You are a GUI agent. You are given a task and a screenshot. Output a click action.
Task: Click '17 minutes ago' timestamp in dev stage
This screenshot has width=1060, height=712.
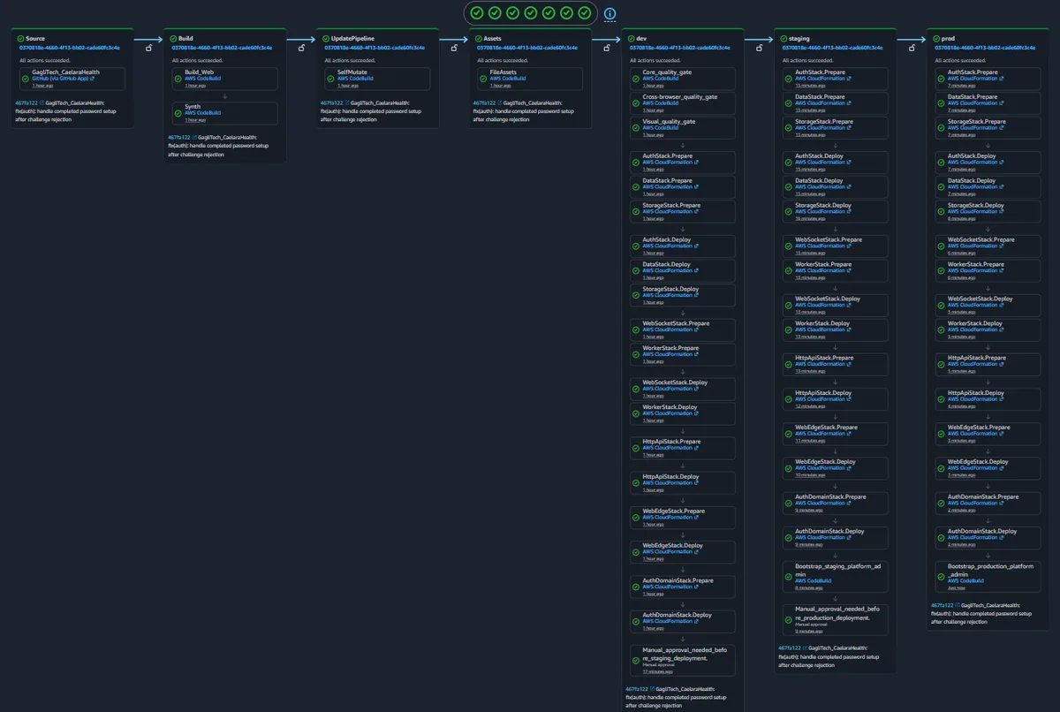tap(657, 671)
